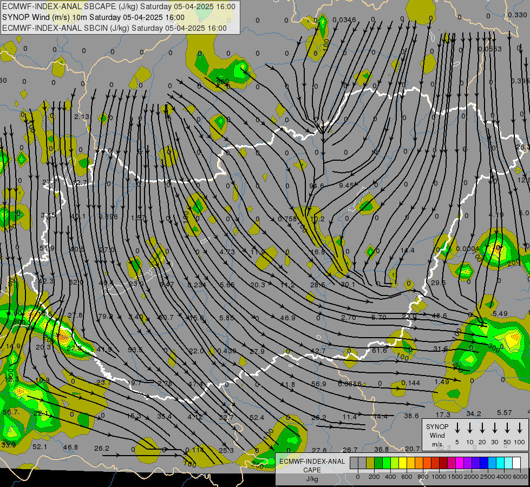Click the 2500 tick label in CAPE legend
Screen dimensions: 530x487
(x=488, y=477)
